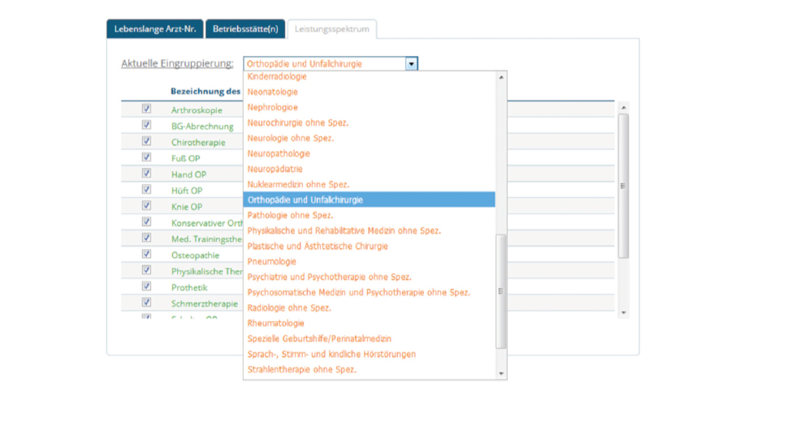Screen dimensions: 796x426
Task: Click the services table scroll up arrow
Action: pyautogui.click(x=624, y=107)
